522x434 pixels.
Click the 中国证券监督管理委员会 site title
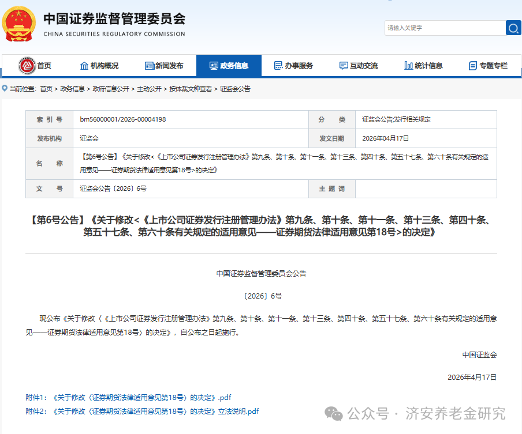(x=114, y=18)
